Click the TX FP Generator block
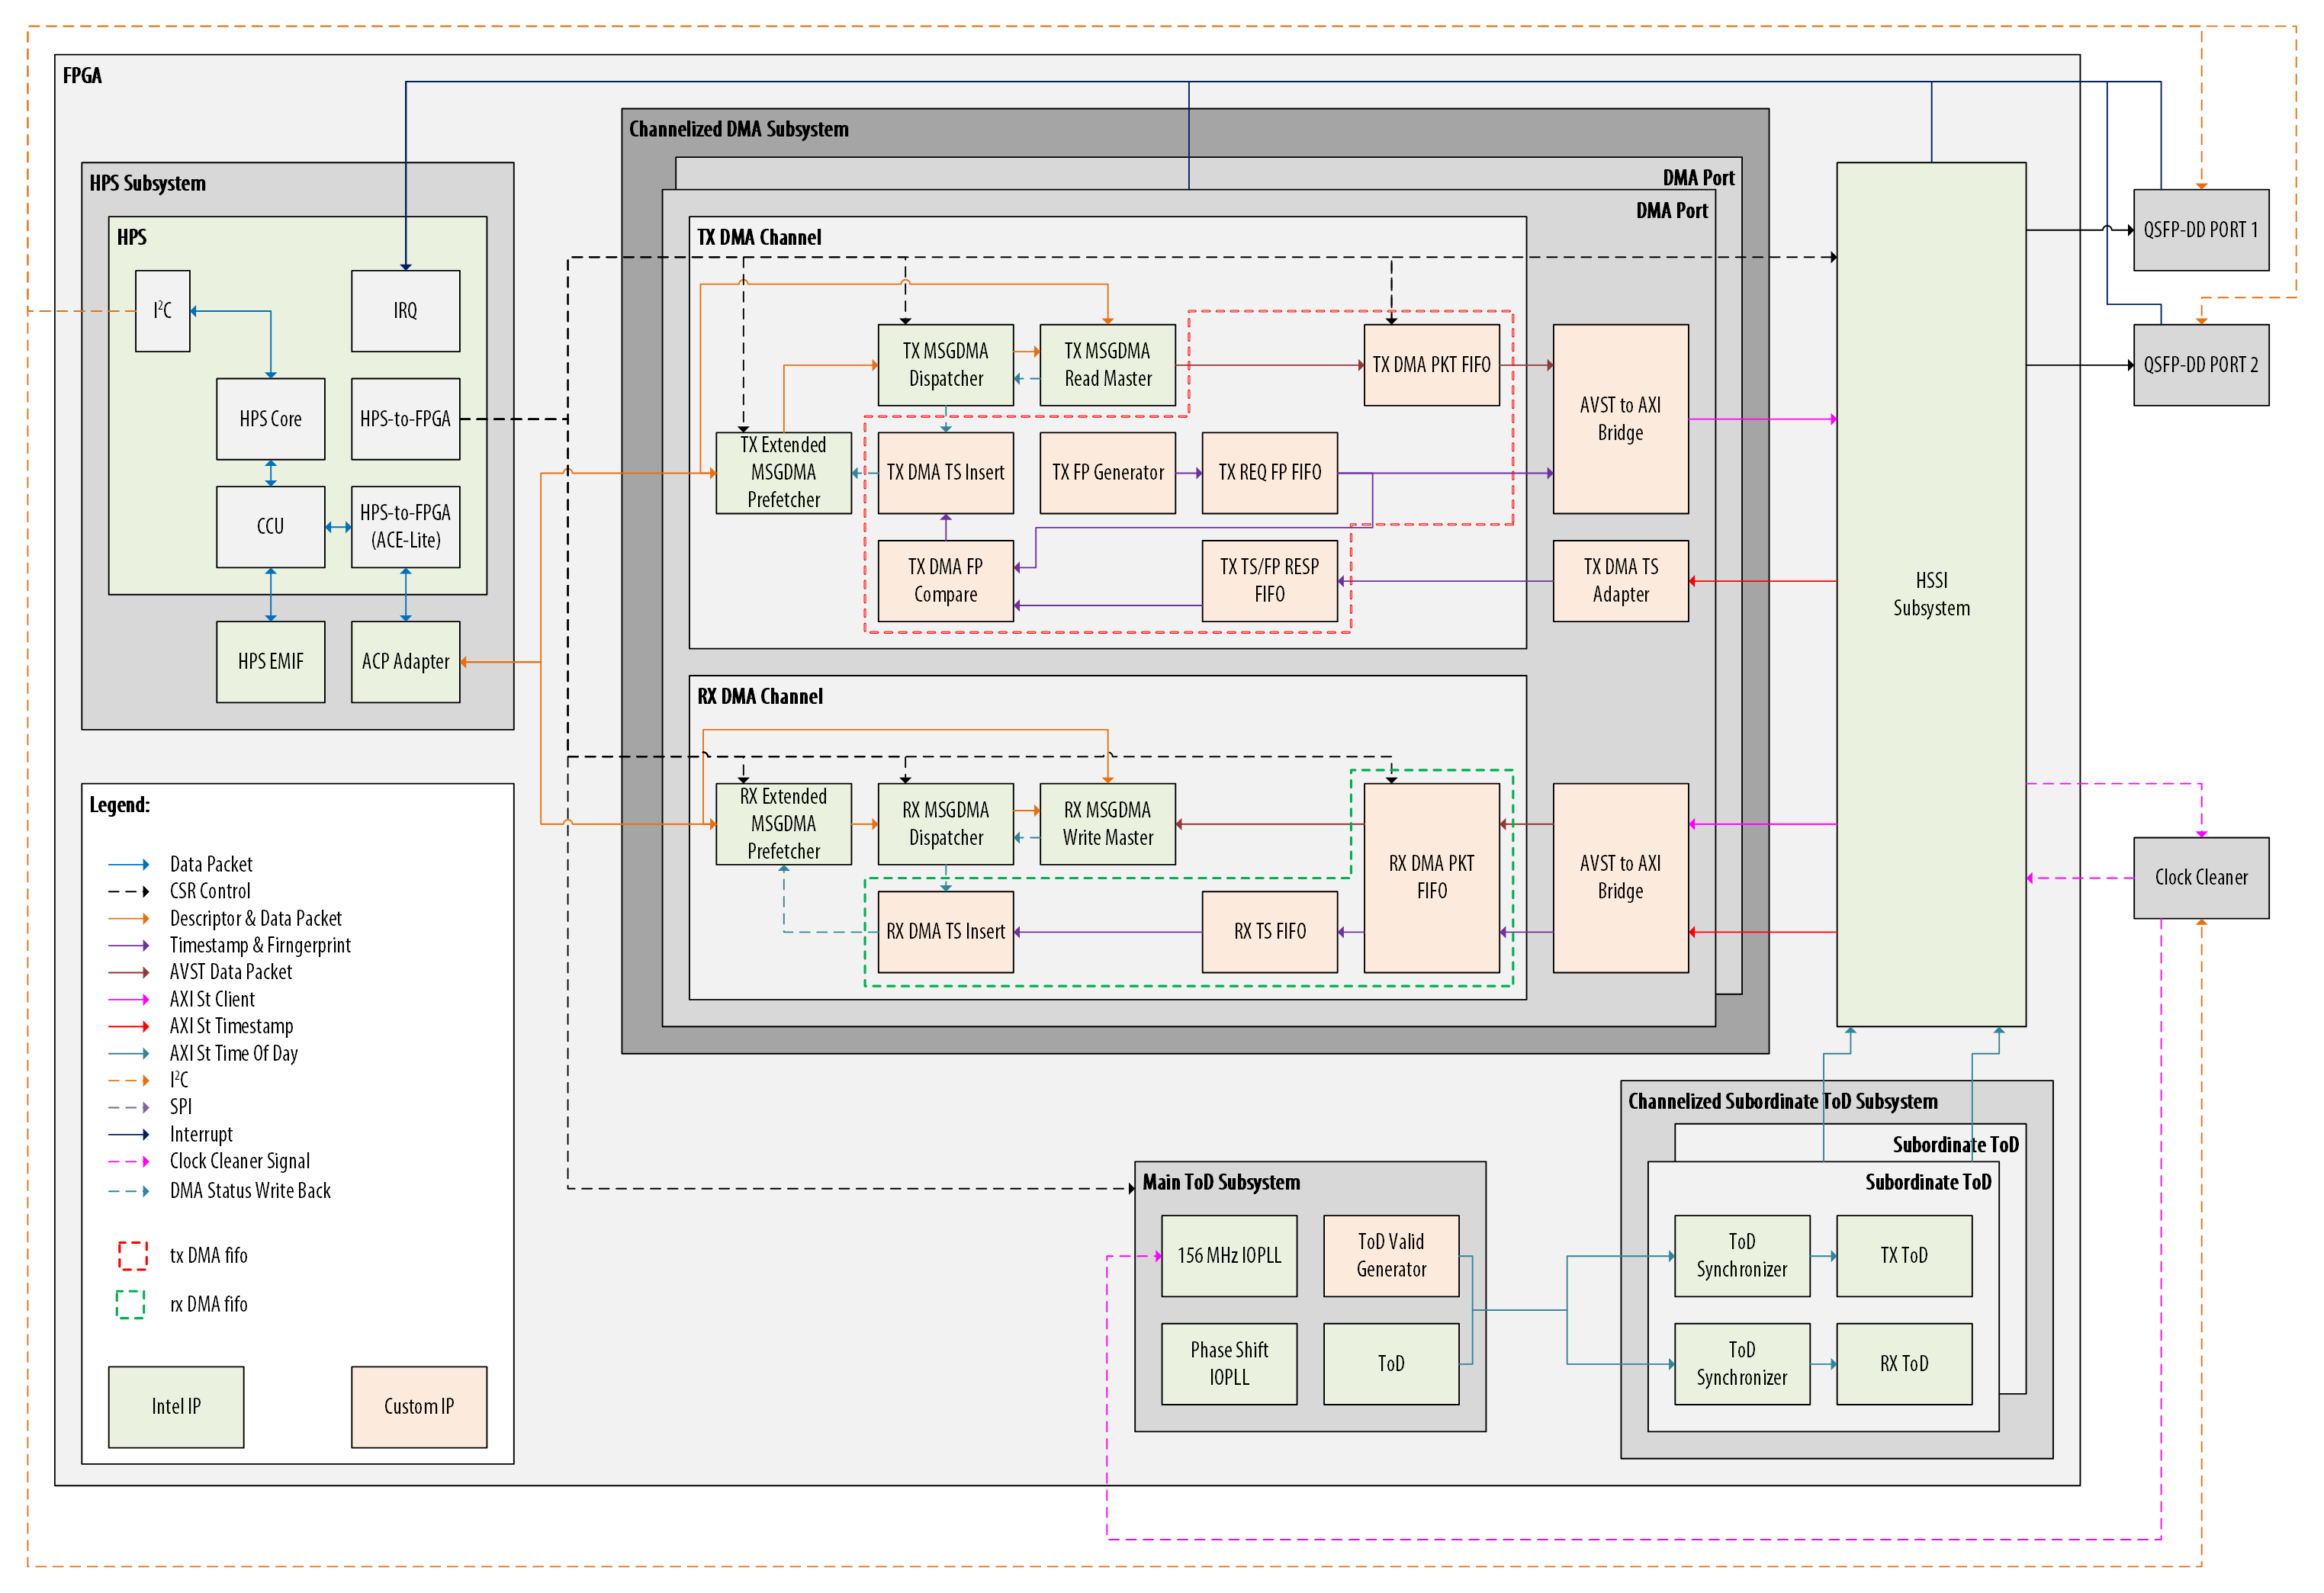The image size is (2324, 1593). coord(1107,473)
